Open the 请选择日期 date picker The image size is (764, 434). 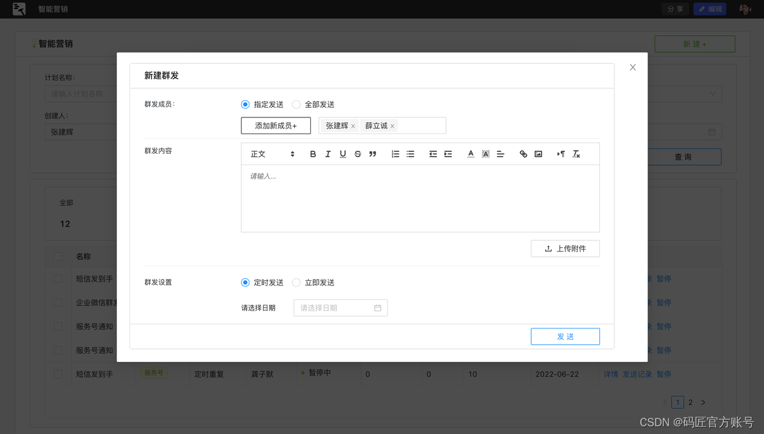point(340,308)
